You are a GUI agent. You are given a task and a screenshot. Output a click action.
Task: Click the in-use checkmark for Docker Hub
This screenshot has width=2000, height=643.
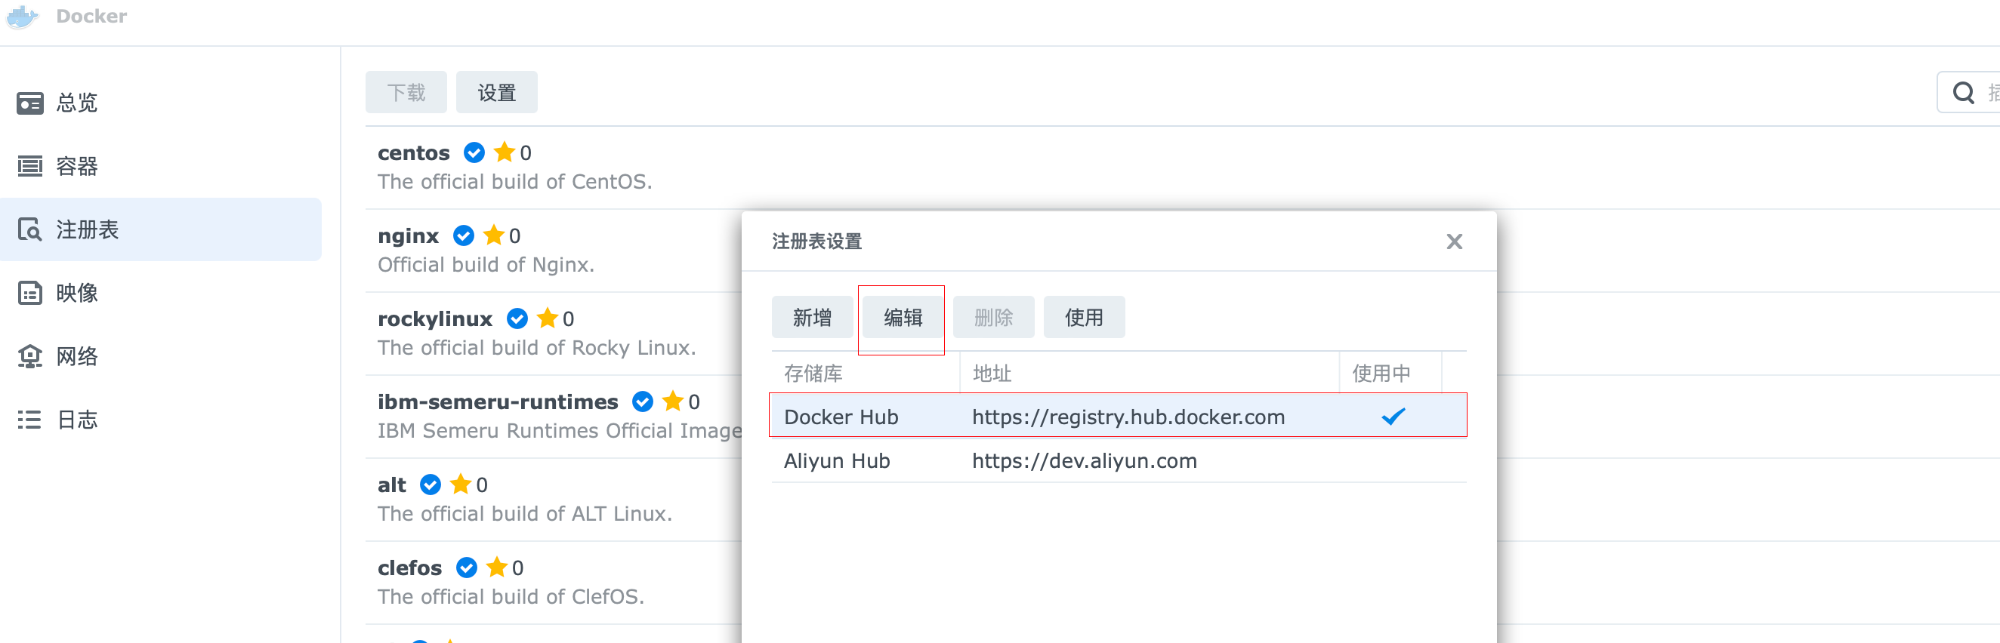pyautogui.click(x=1393, y=417)
